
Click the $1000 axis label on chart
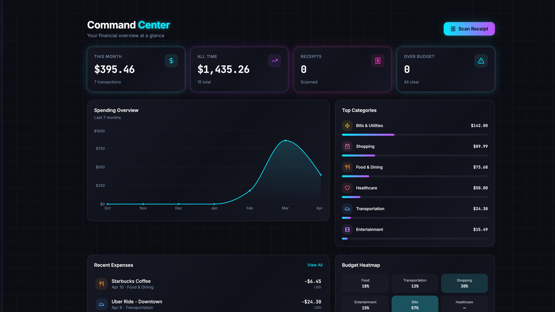coord(99,131)
